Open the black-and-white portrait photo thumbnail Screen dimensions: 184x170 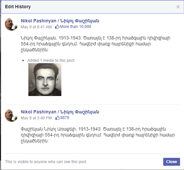(x=45, y=80)
